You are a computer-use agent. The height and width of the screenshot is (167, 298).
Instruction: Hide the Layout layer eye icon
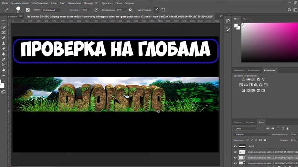[235, 146]
